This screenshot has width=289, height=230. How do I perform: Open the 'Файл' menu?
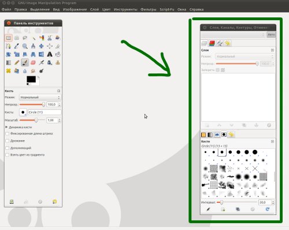pyautogui.click(x=6, y=9)
